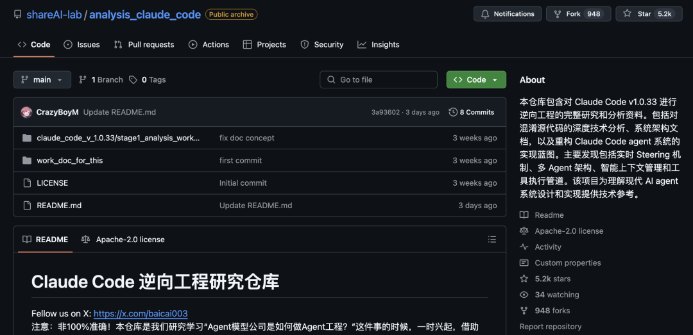Switch to the Issues tab
Viewport: 693px width, 335px height.
[81, 45]
